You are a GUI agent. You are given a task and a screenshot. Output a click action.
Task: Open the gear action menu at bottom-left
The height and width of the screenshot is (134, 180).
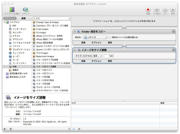point(5,129)
